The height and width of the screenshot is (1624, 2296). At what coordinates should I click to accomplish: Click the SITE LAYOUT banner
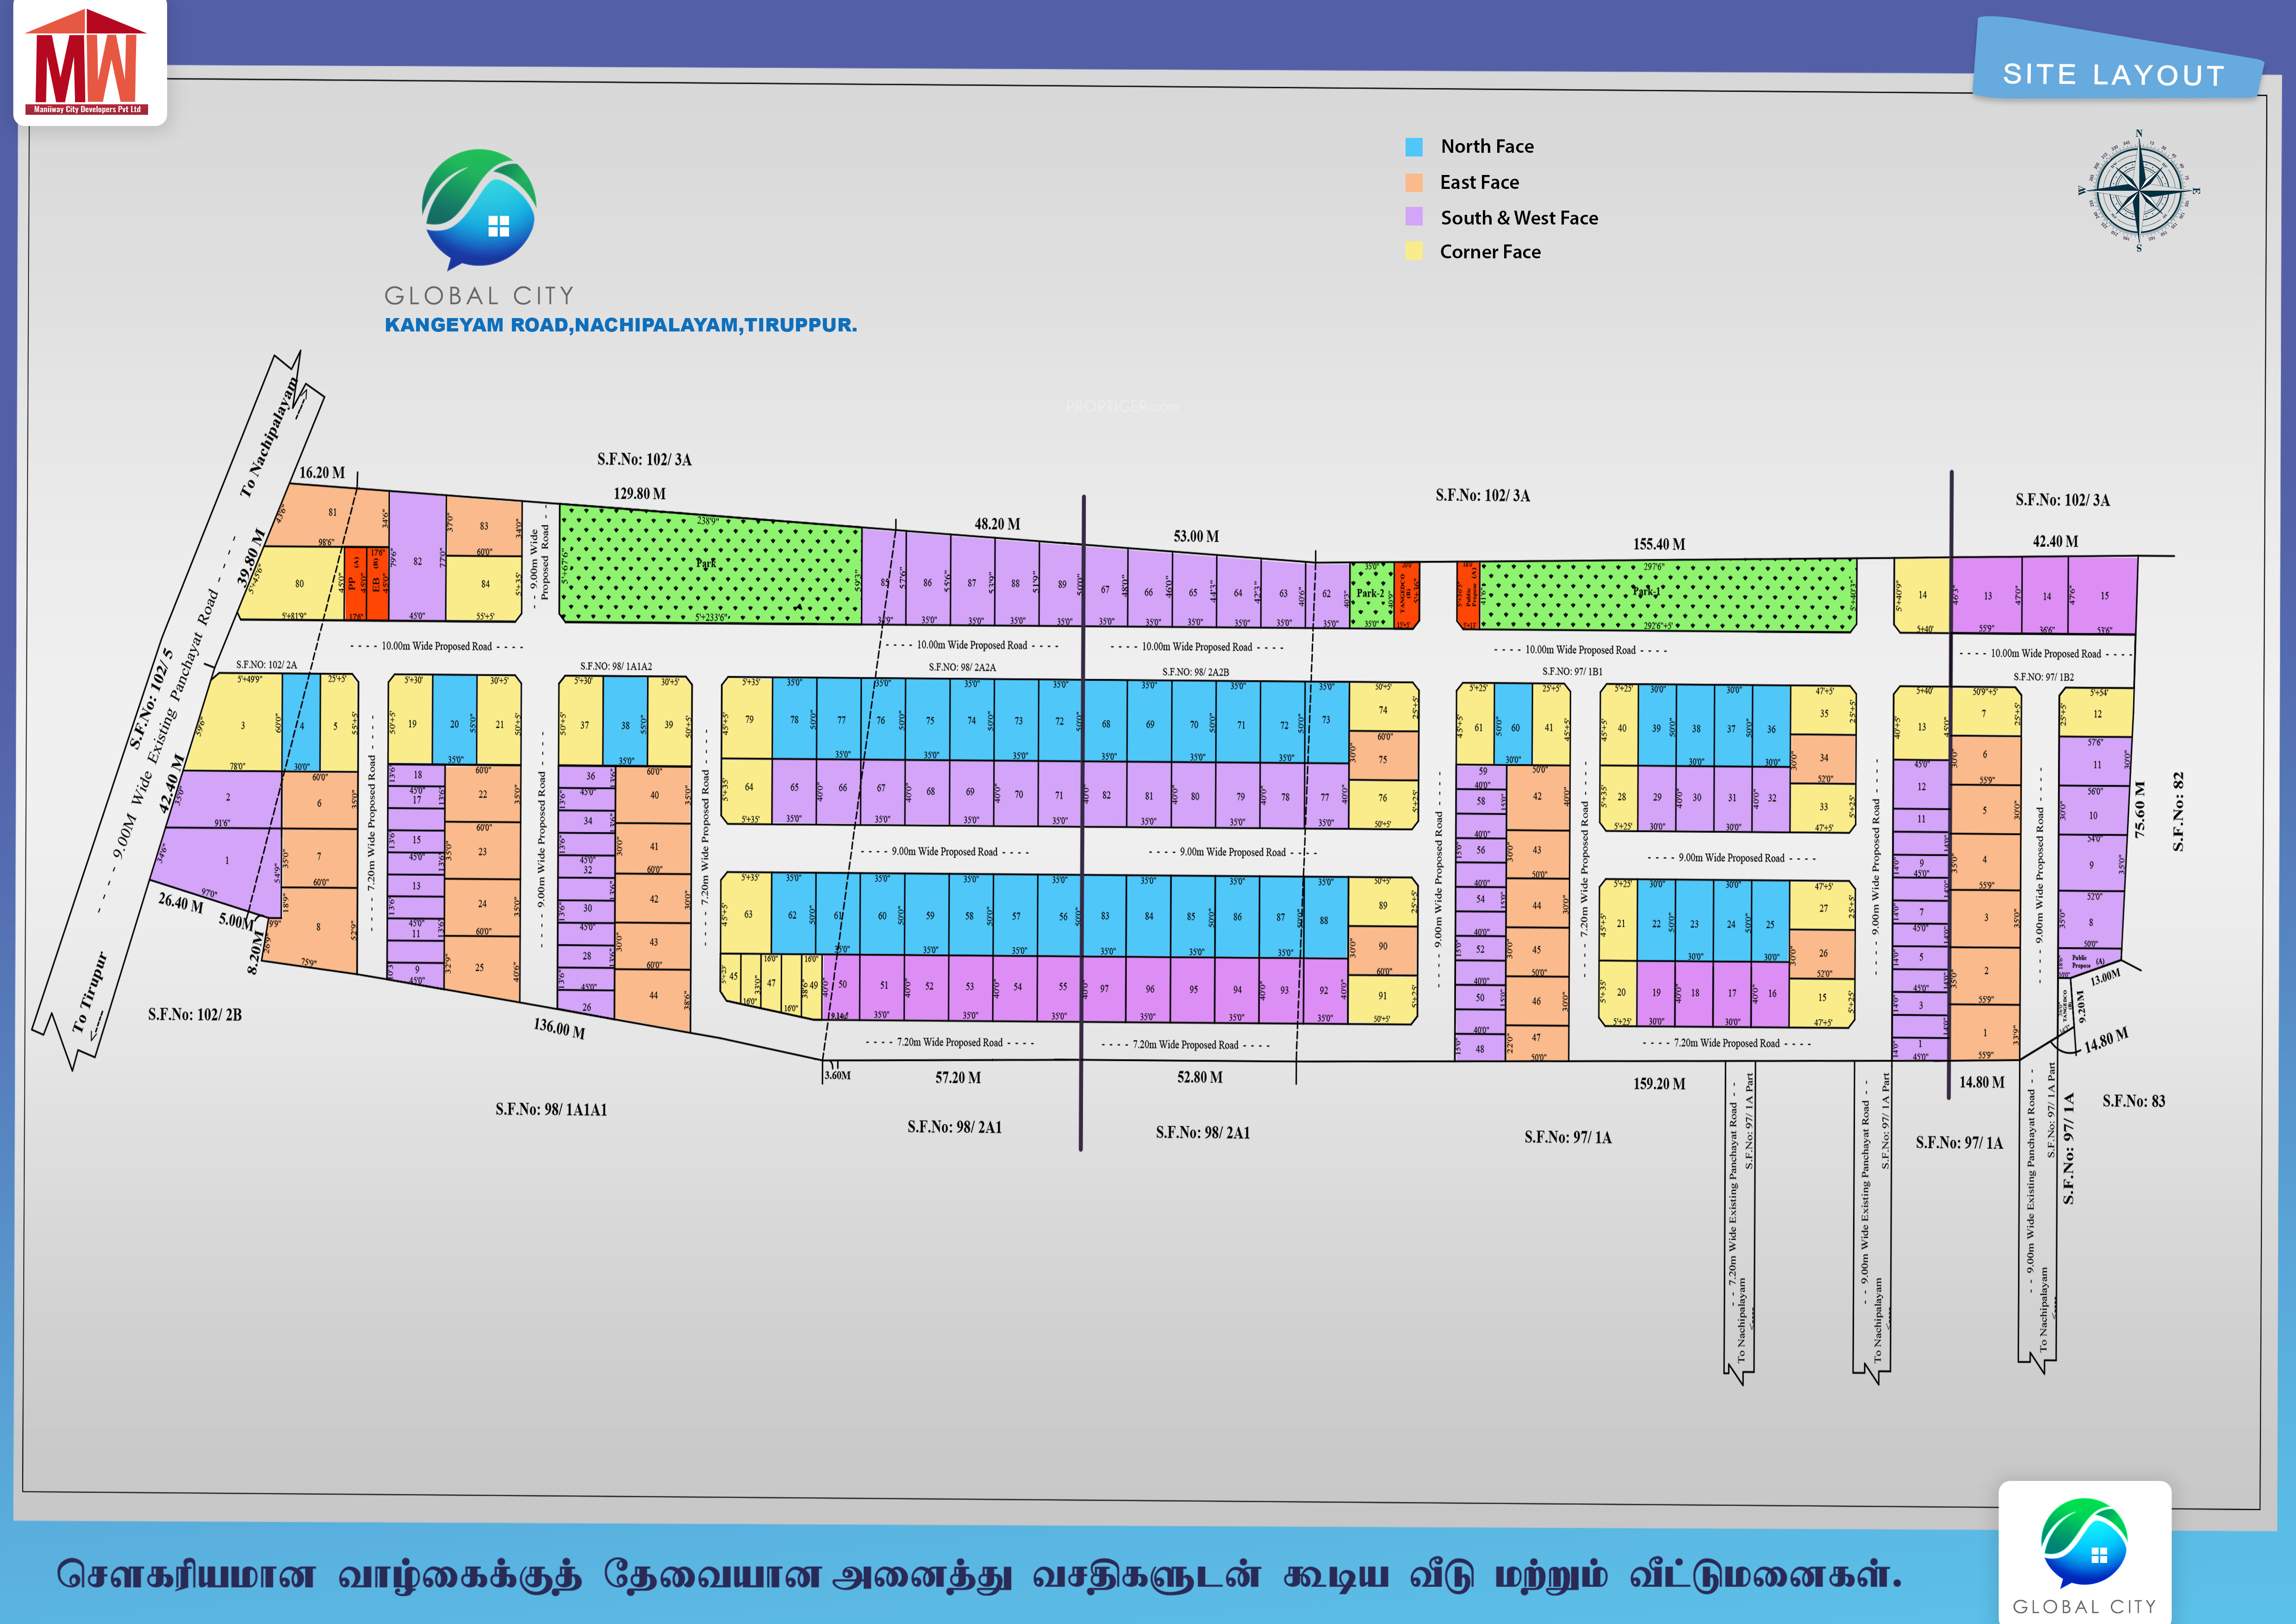point(2114,75)
